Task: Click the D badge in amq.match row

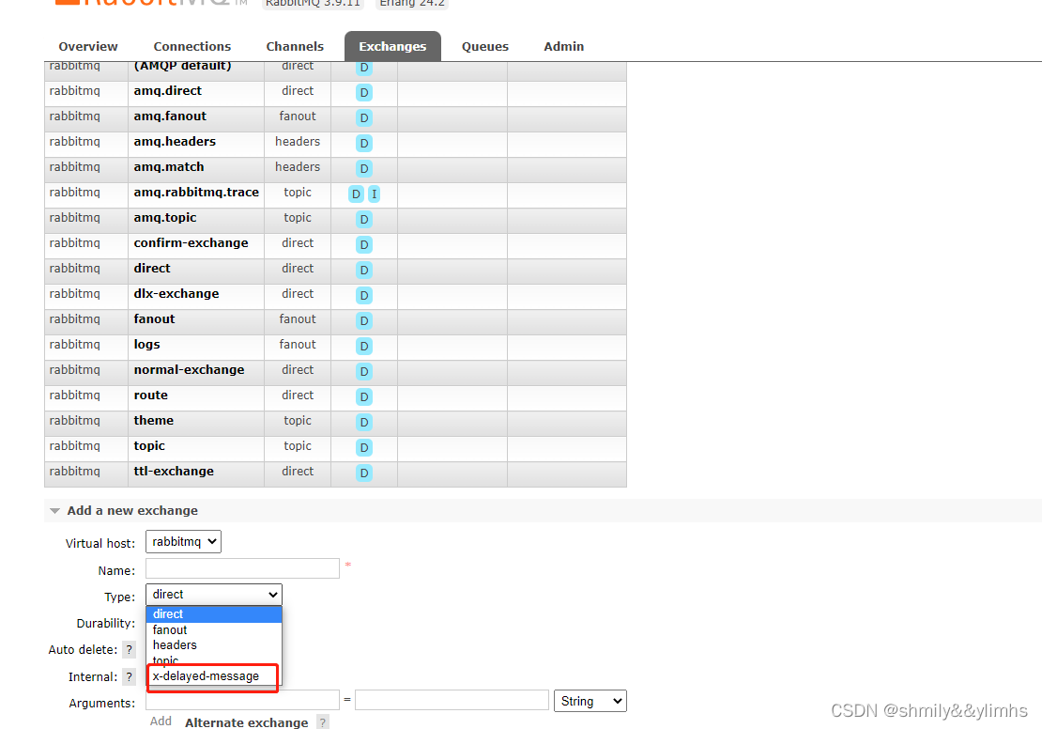Action: pyautogui.click(x=363, y=168)
